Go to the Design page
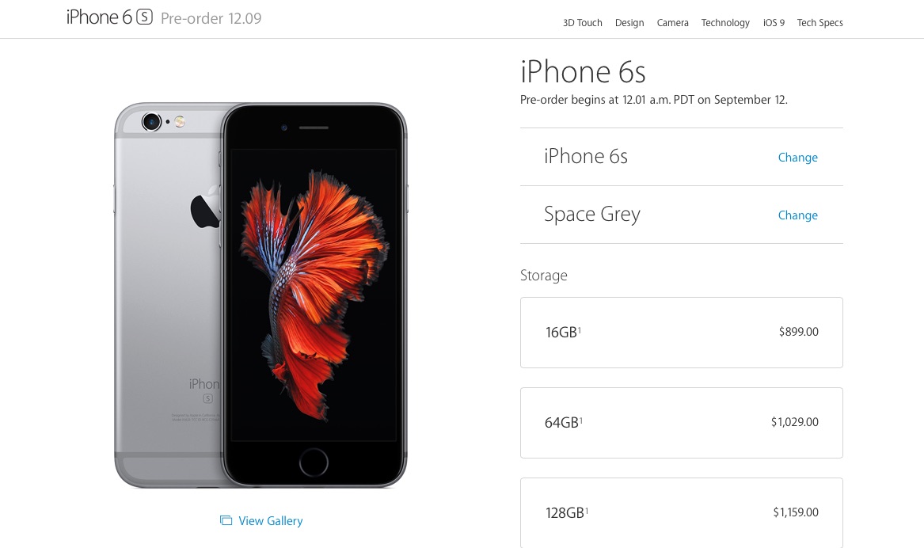The height and width of the screenshot is (548, 924). tap(629, 23)
